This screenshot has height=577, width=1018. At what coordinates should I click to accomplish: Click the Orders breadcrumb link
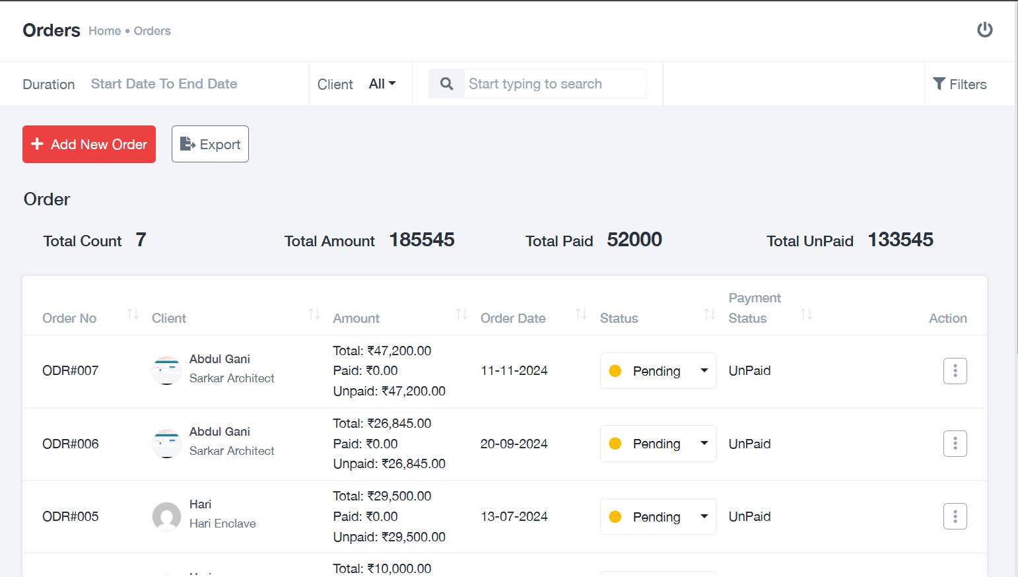point(152,31)
